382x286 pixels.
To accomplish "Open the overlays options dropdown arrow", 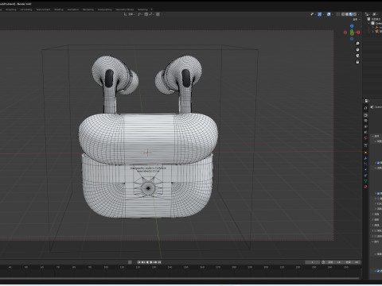I will click(333, 14).
